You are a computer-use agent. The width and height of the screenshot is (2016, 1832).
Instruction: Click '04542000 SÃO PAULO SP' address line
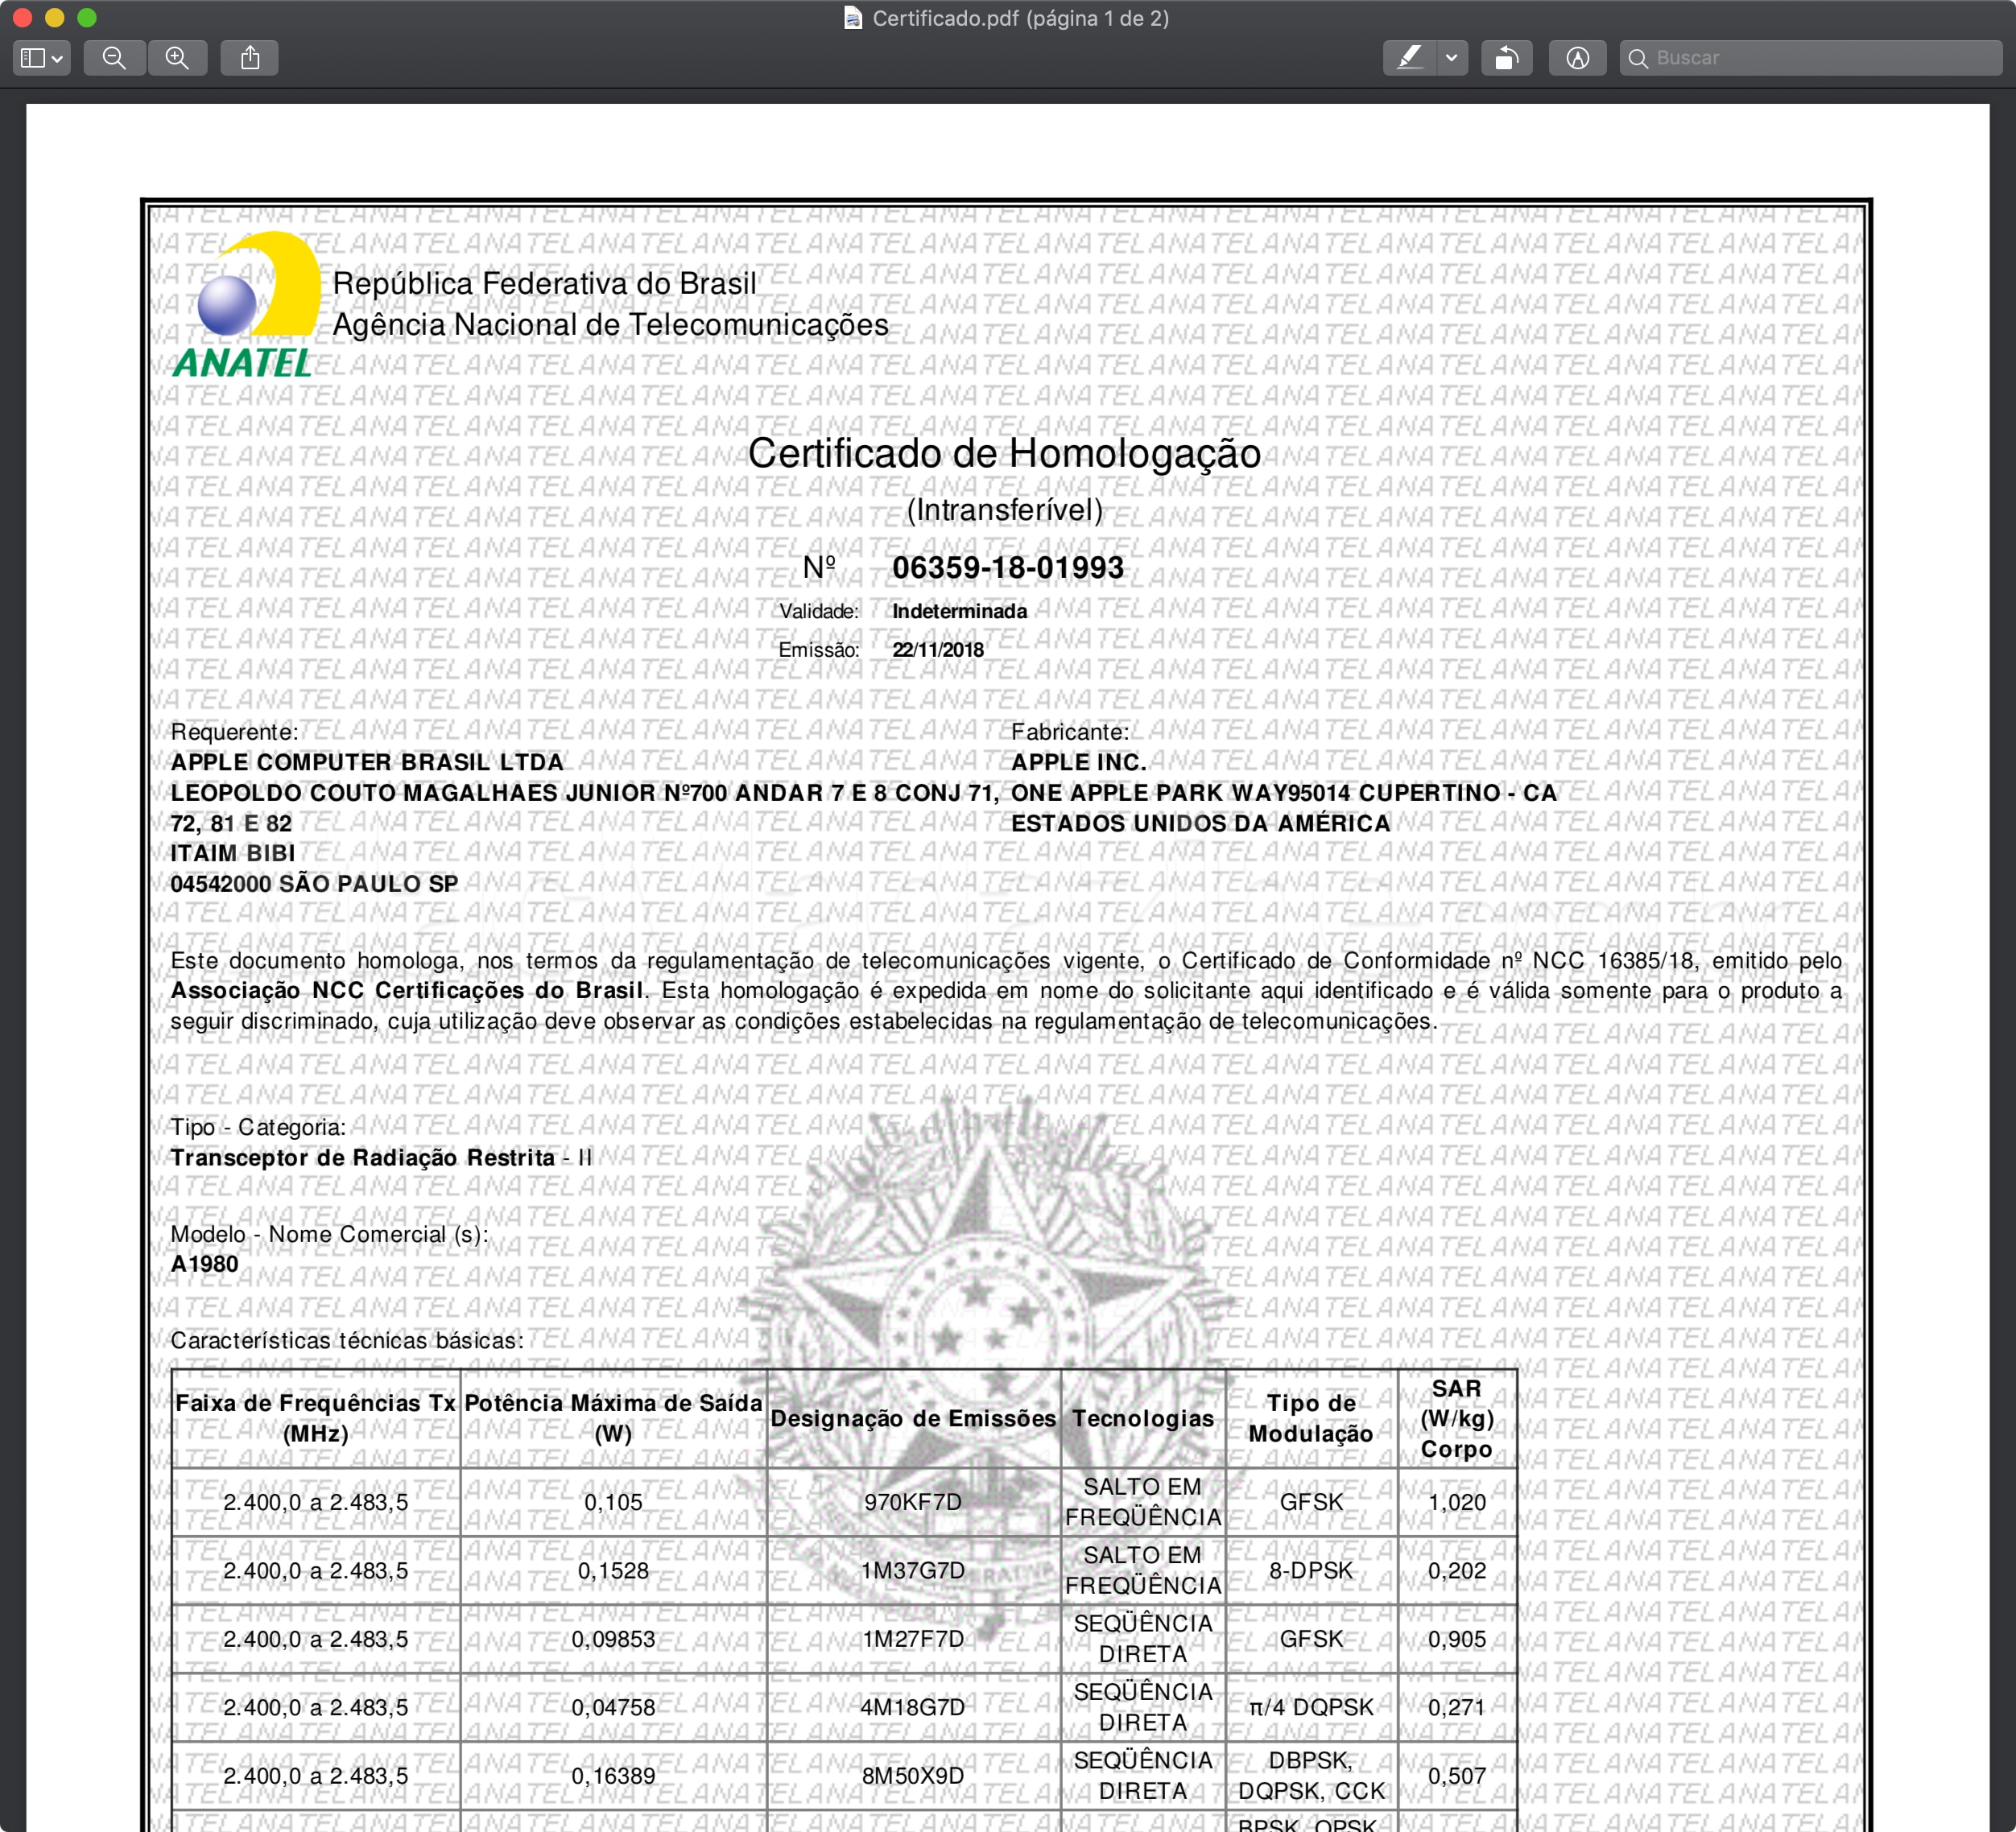[314, 884]
